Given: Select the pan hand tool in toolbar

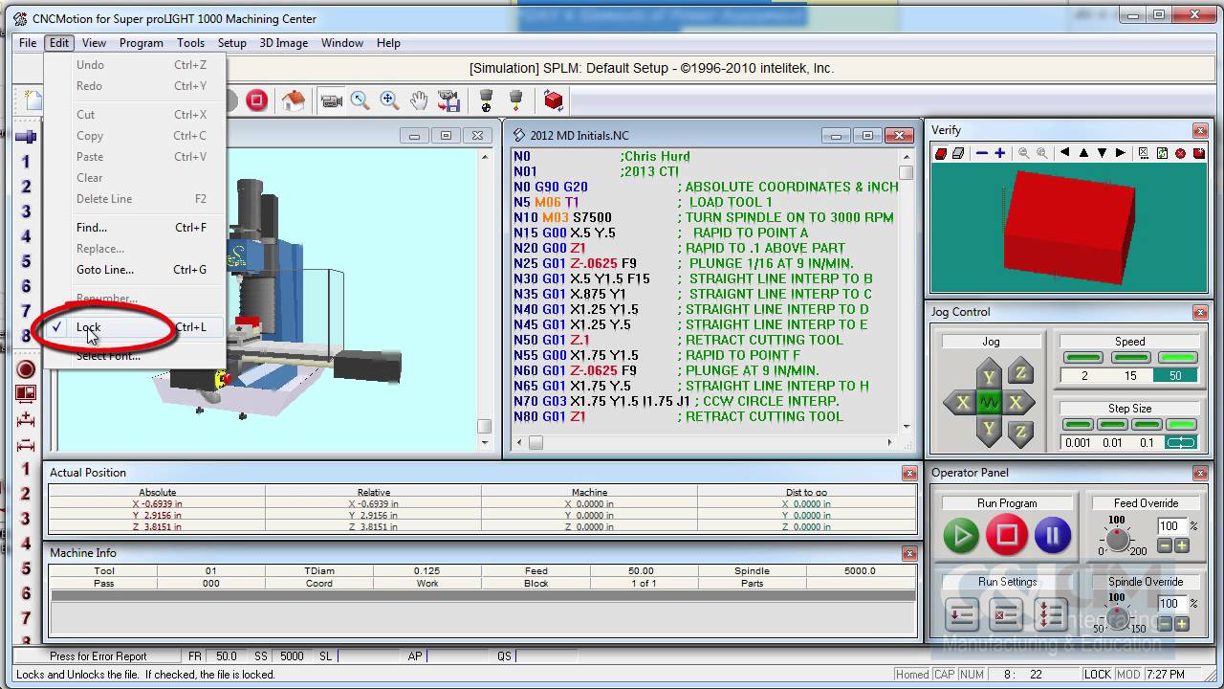Looking at the screenshot, I should (419, 100).
